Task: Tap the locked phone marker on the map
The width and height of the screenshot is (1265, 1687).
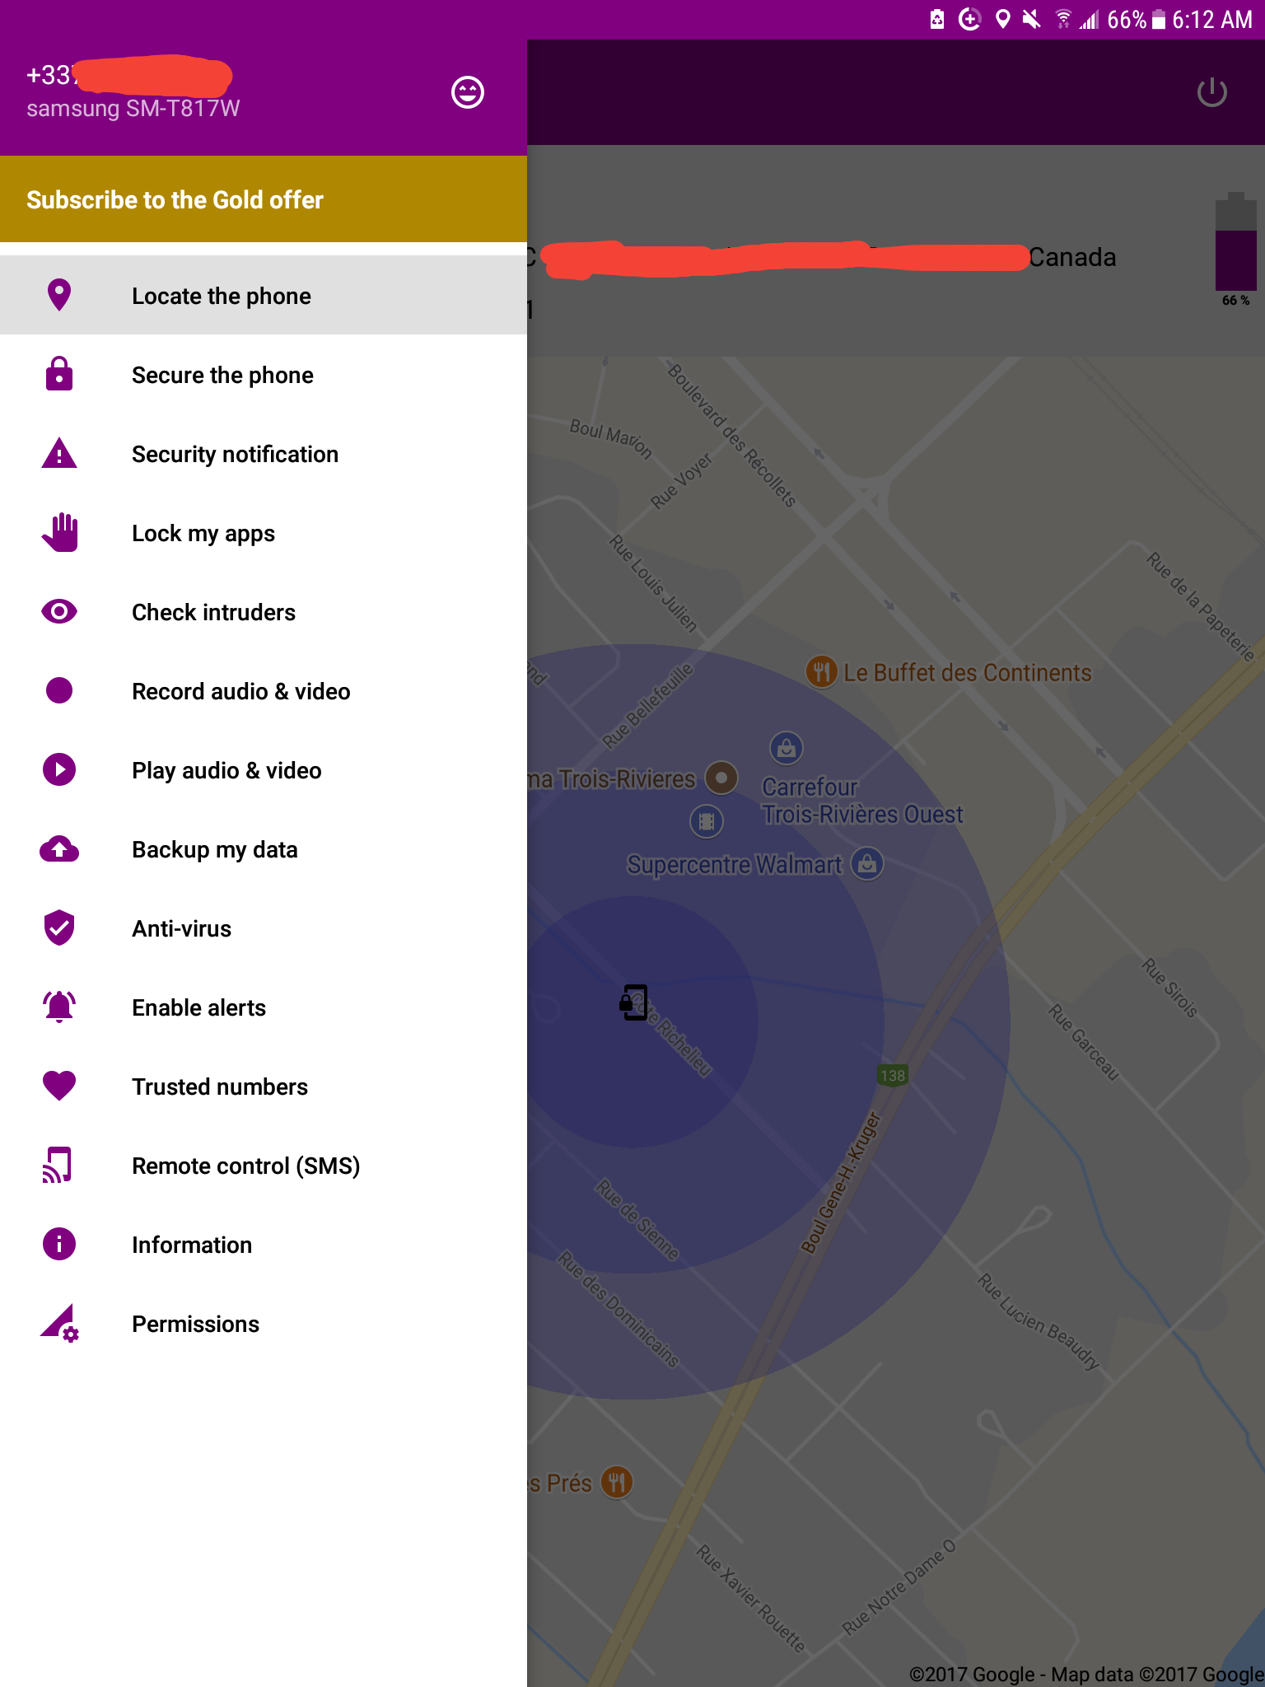Action: pos(633,1002)
